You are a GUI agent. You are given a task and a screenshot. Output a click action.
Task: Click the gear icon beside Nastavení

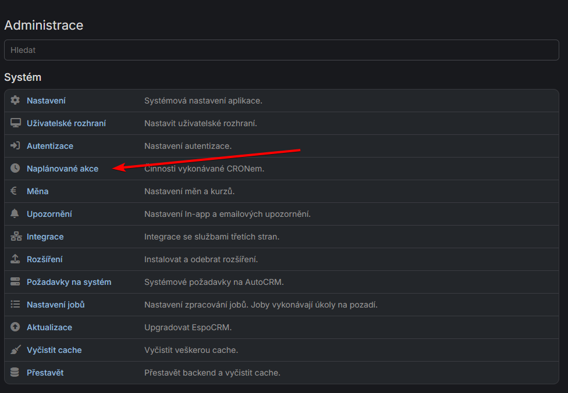[x=15, y=101]
